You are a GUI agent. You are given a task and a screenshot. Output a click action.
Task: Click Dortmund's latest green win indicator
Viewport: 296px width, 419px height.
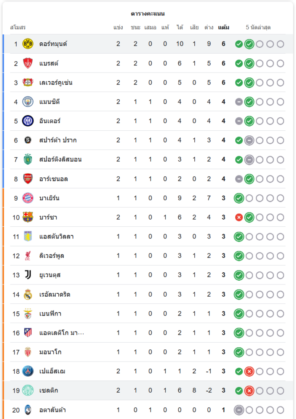[249, 44]
